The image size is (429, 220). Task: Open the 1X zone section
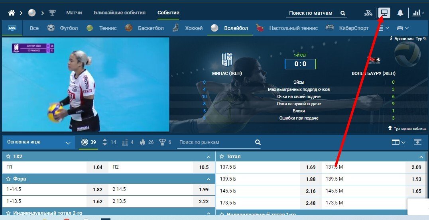(x=368, y=13)
